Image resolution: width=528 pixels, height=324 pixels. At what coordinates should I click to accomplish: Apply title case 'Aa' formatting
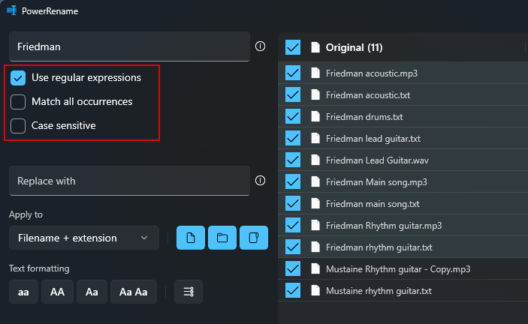coord(92,292)
